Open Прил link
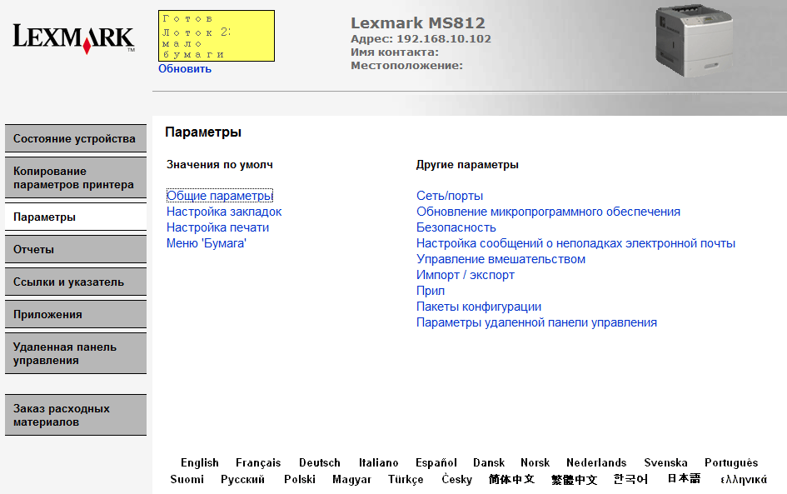Image resolution: width=787 pixels, height=494 pixels. coord(431,291)
